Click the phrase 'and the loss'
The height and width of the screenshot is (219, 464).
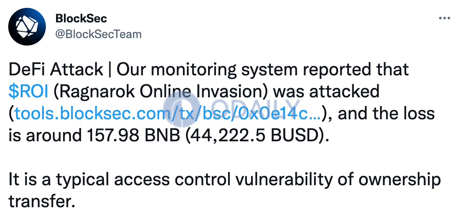[x=386, y=113]
